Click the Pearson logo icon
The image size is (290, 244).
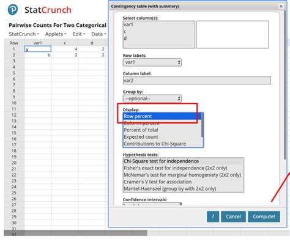pyautogui.click(x=13, y=10)
